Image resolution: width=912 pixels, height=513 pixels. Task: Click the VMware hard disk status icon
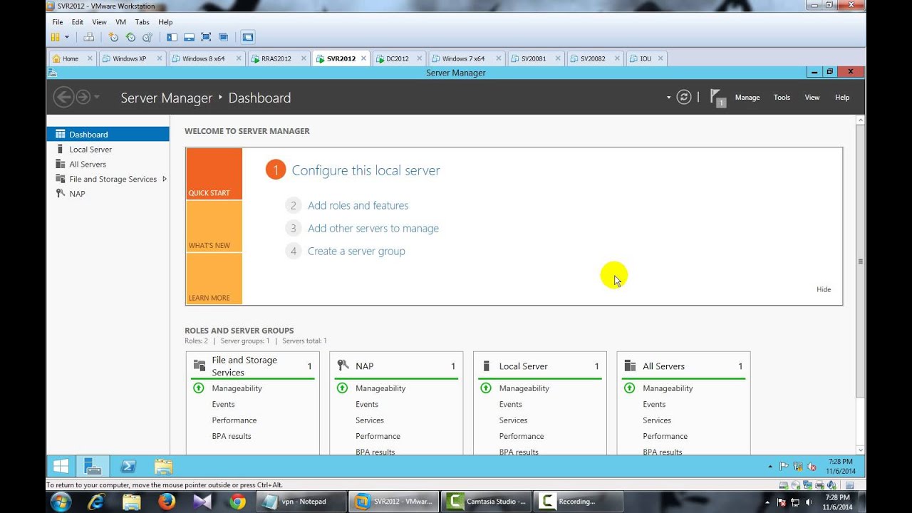tap(784, 485)
